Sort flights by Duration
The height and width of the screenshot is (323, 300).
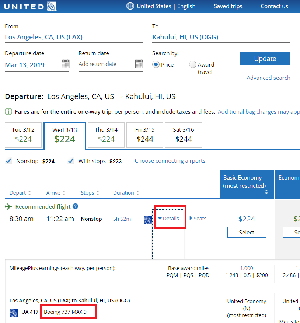[126, 193]
